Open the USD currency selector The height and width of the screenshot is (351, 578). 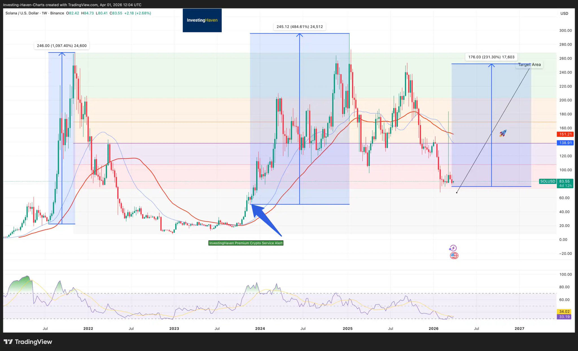pos(564,13)
